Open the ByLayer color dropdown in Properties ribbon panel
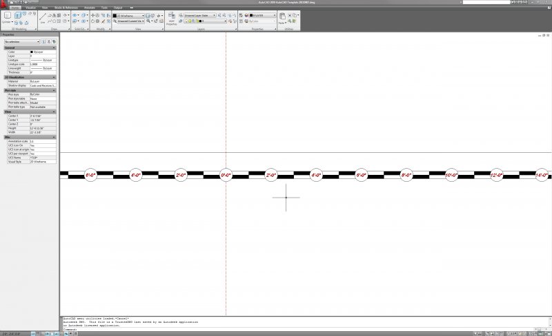Image resolution: width=552 pixels, height=336 pixels. pyautogui.click(x=263, y=15)
